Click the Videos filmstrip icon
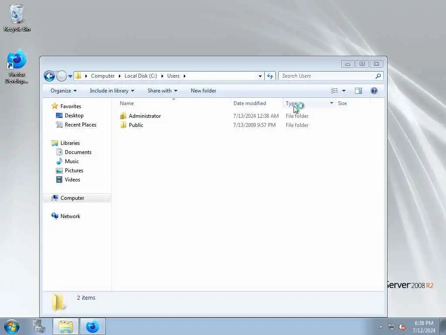 pos(59,179)
